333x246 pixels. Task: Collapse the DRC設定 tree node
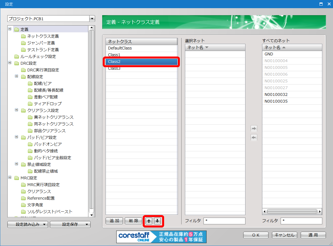click(x=10, y=63)
